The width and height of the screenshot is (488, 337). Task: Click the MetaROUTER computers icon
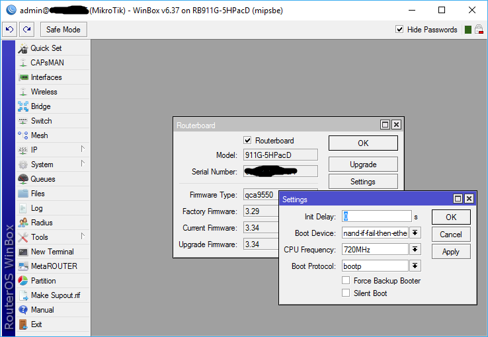point(23,266)
